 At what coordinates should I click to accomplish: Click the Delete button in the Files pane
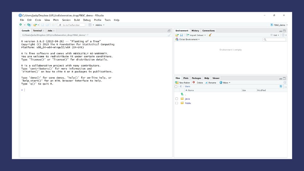point(197,83)
